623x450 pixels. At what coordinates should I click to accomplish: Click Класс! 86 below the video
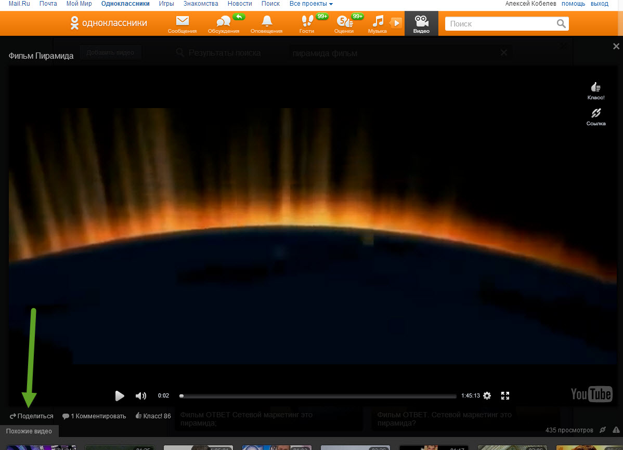[153, 416]
